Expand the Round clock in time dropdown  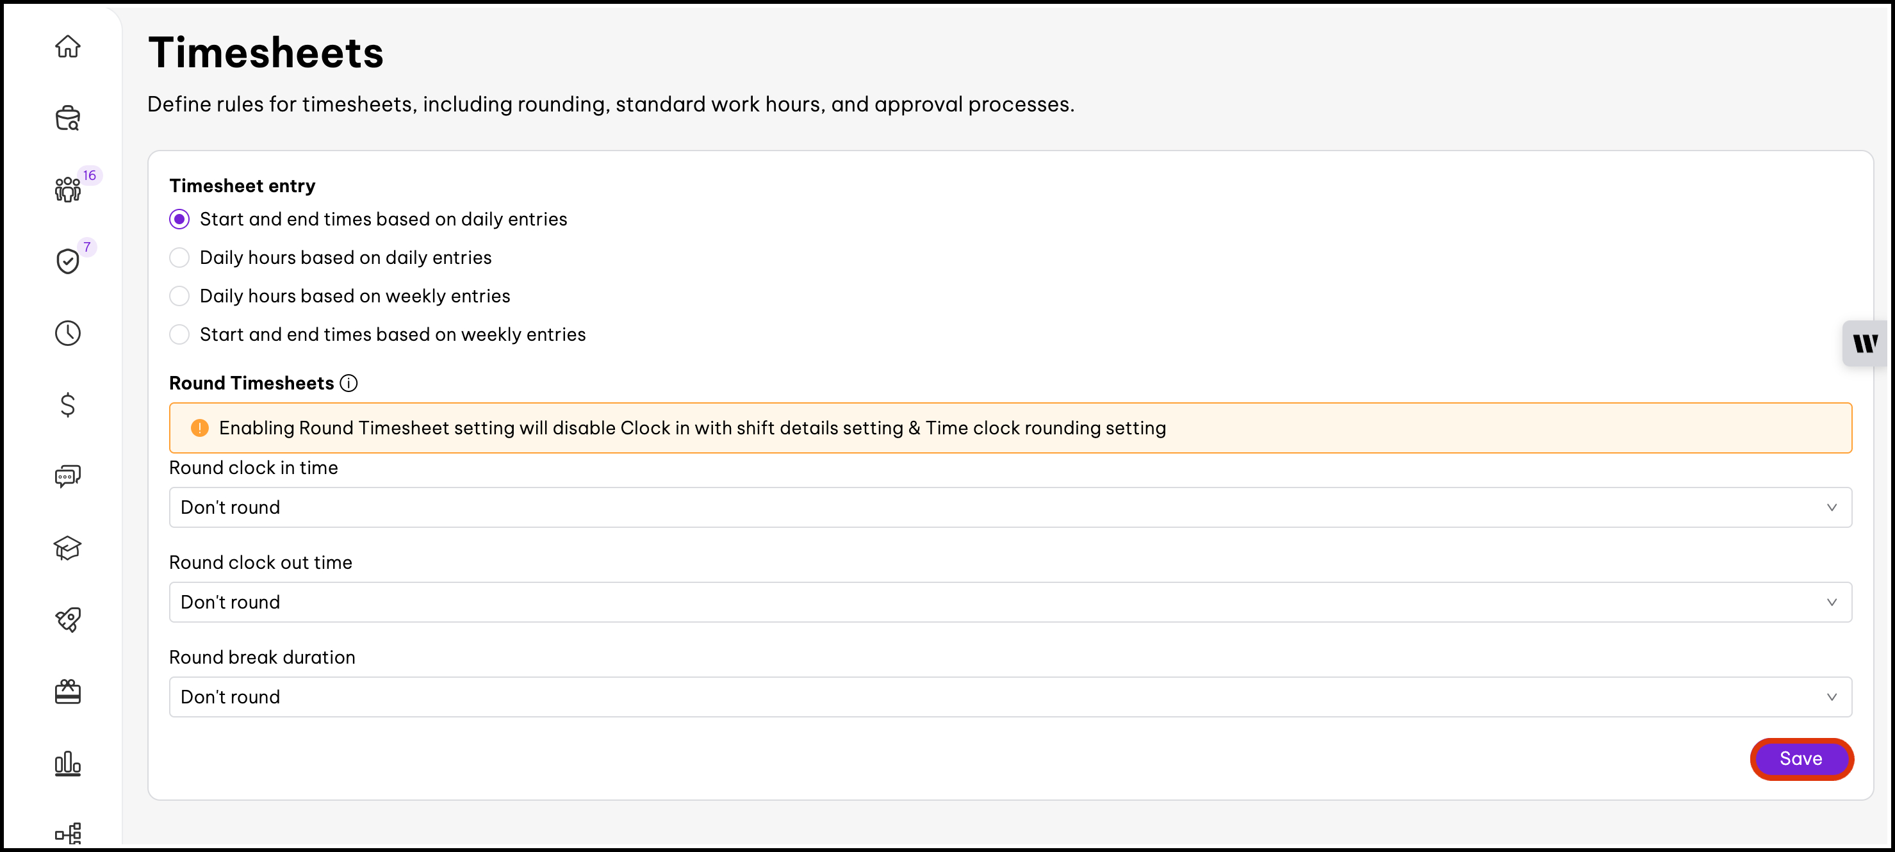coord(1010,507)
